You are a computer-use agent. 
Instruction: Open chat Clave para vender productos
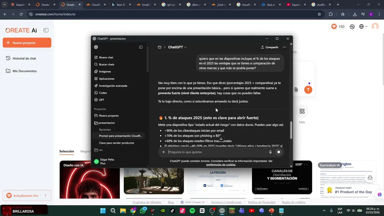116,143
